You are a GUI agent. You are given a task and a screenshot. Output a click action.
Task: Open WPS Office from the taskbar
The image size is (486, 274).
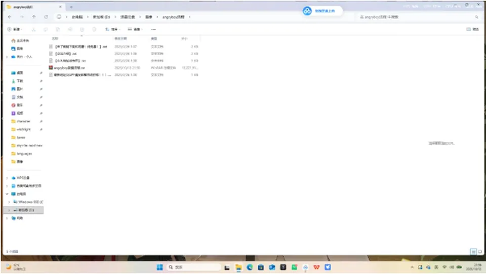[x=316, y=267]
